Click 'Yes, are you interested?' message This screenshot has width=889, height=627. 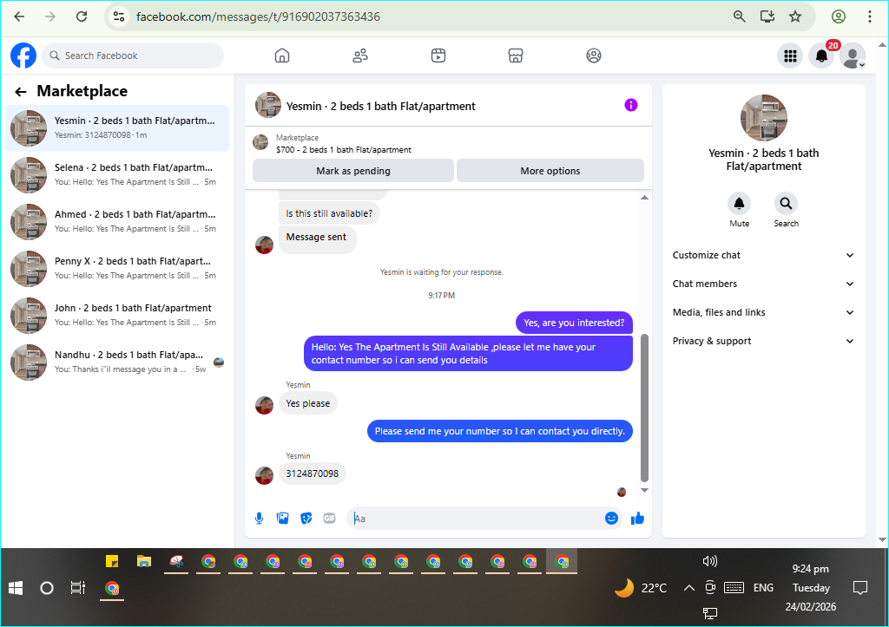[x=574, y=323]
